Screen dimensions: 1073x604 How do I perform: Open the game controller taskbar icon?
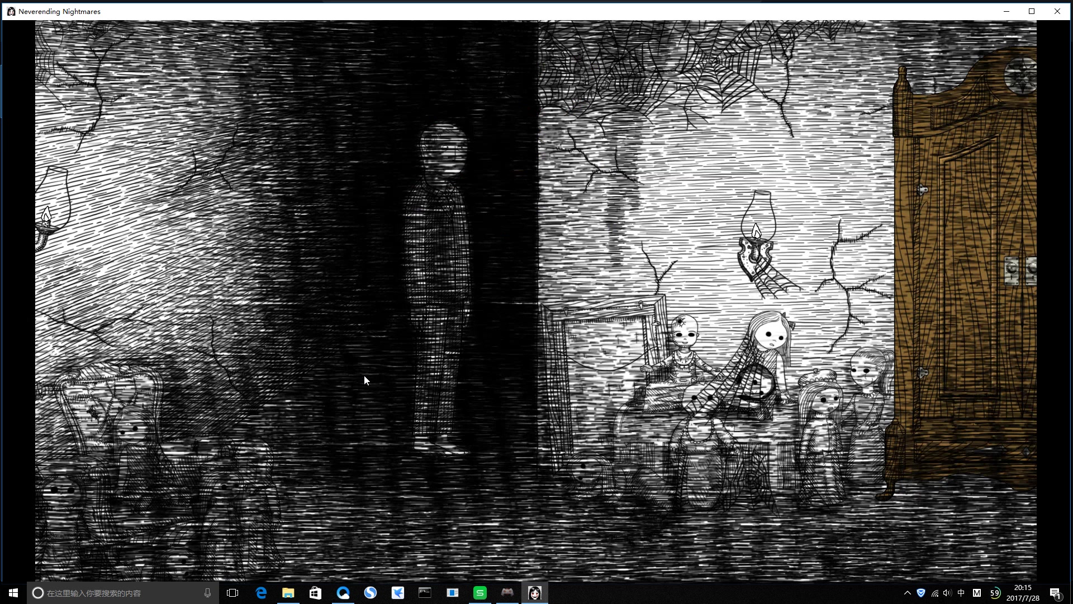click(x=507, y=593)
